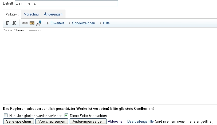The width and height of the screenshot is (217, 125).
Task: Select the Wikitext tab
Action: click(12, 14)
